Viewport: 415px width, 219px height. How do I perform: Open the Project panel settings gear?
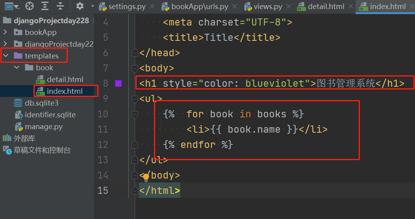(x=80, y=6)
